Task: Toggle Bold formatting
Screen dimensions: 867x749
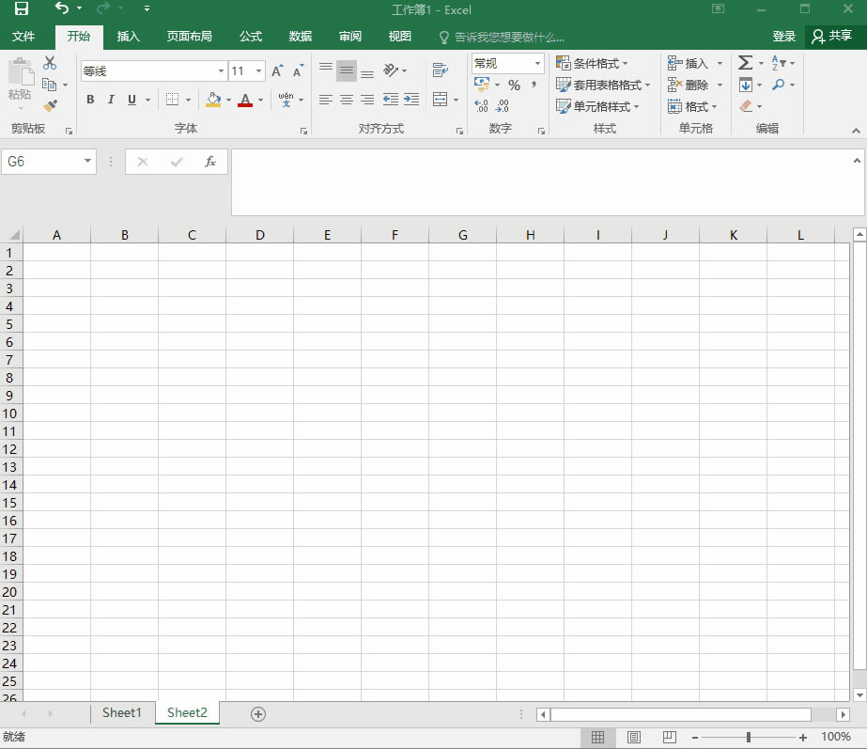Action: [90, 100]
